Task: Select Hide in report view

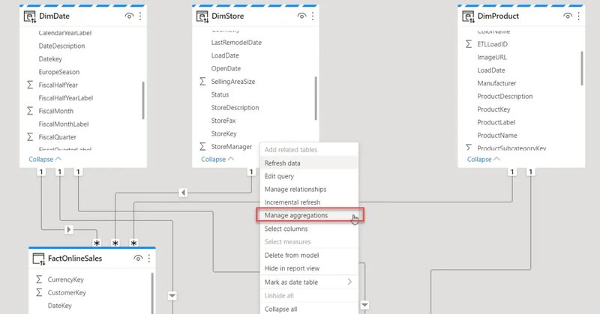Action: (x=309, y=268)
